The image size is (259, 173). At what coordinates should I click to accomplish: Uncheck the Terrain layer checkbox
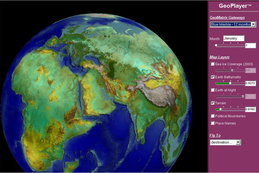(213, 103)
